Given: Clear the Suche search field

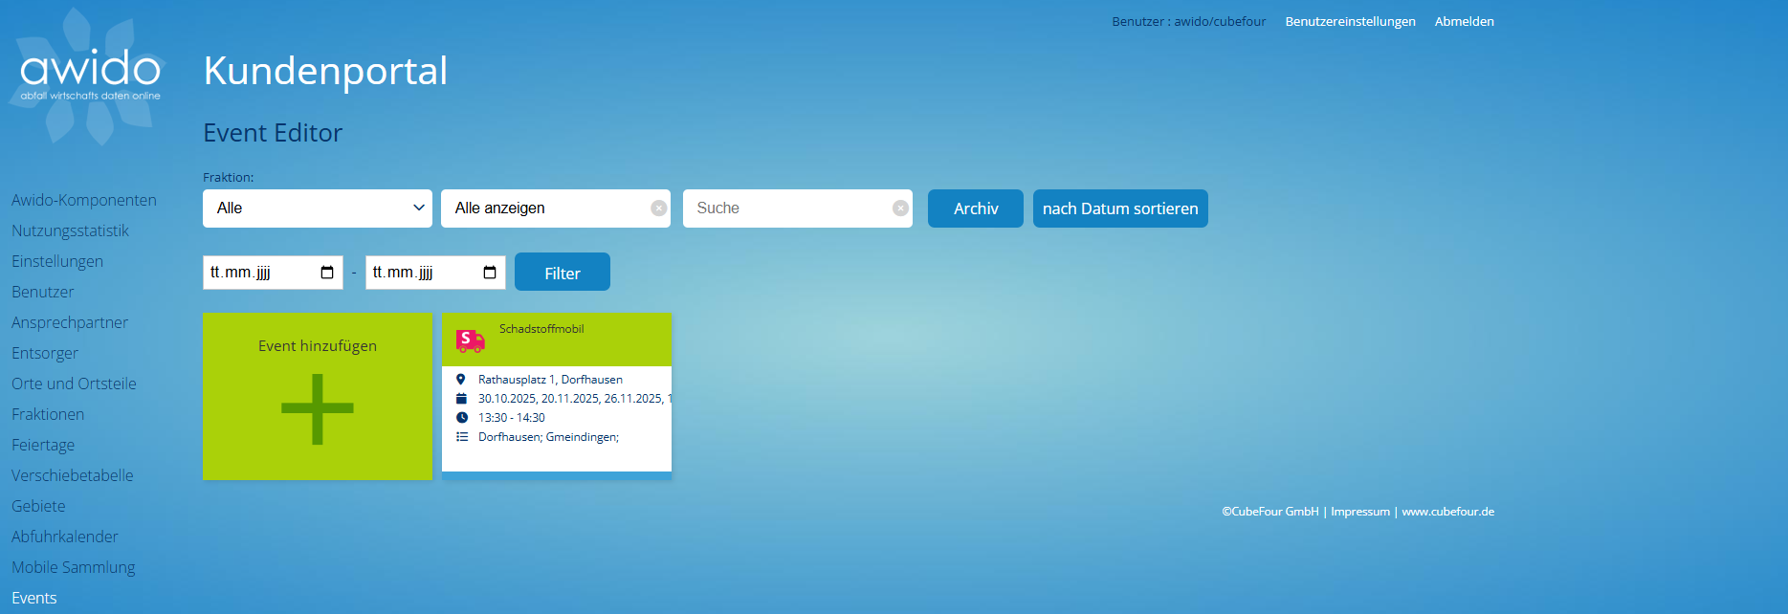Looking at the screenshot, I should (900, 208).
